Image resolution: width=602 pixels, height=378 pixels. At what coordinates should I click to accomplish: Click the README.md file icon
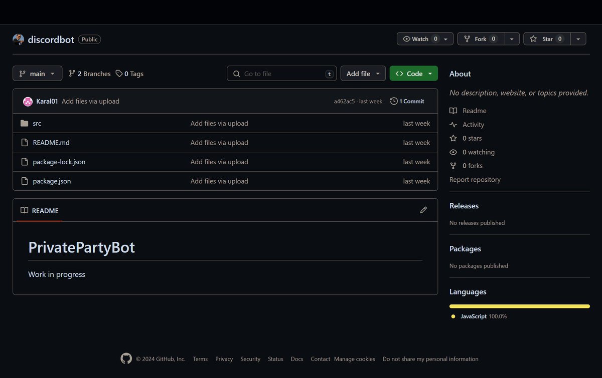tap(25, 143)
